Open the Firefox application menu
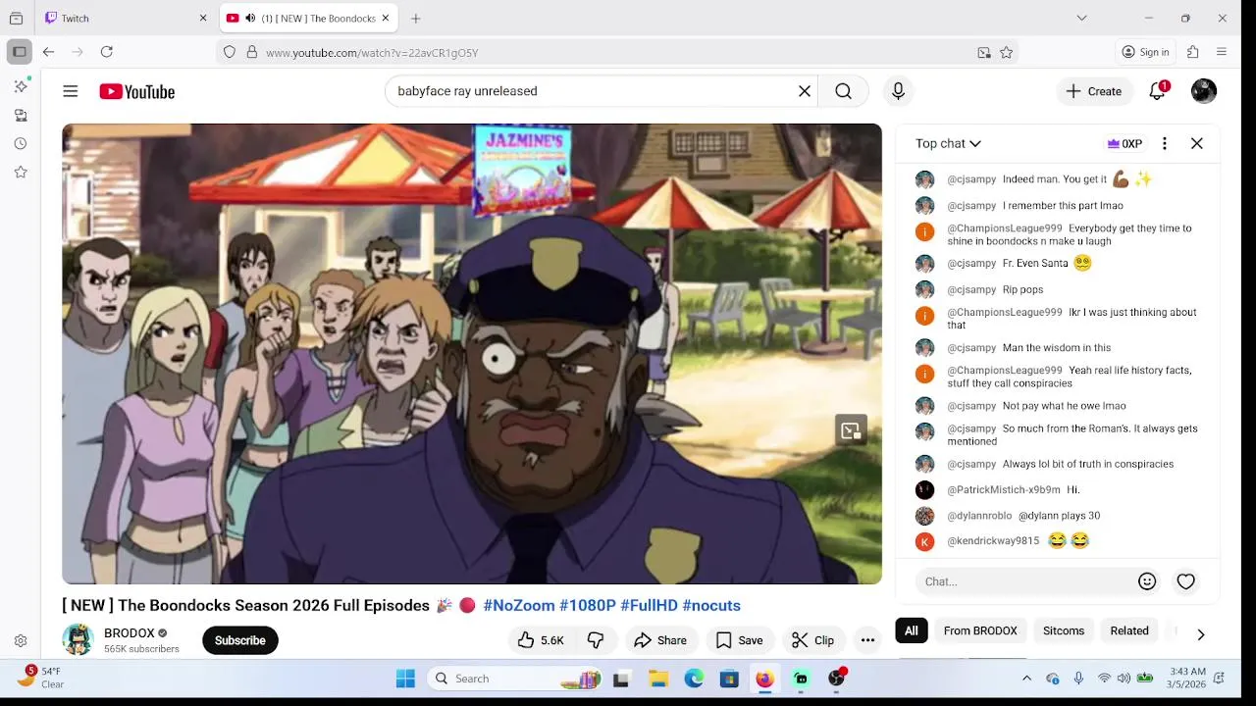This screenshot has height=706, width=1256. 1222,52
